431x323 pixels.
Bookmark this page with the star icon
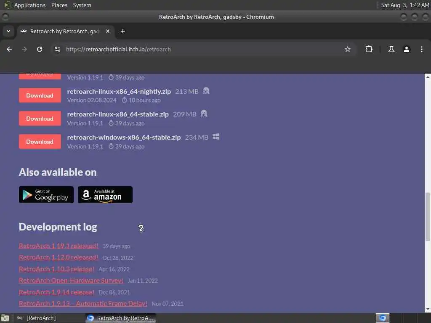click(348, 49)
